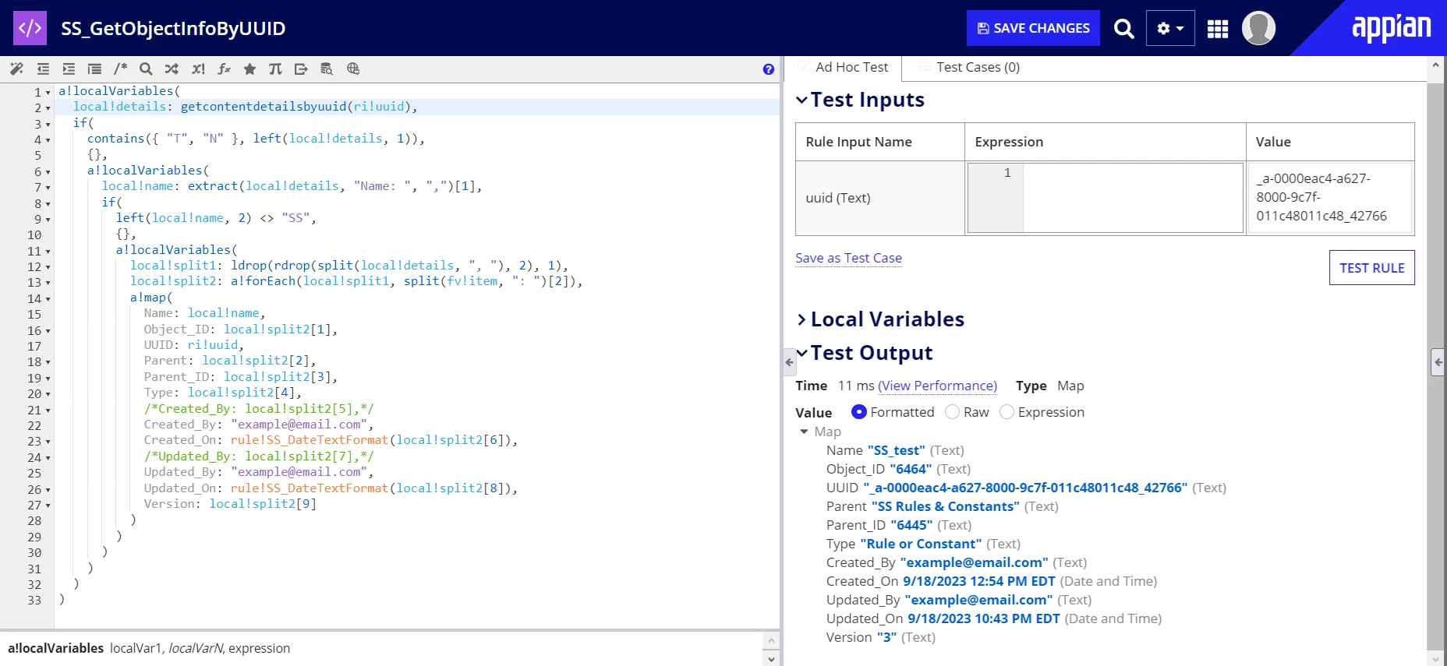This screenshot has height=666, width=1447.
Task: Click the uuid value text field
Action: click(x=1329, y=198)
